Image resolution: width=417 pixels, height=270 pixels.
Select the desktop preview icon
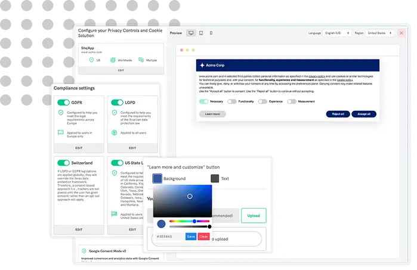191,33
